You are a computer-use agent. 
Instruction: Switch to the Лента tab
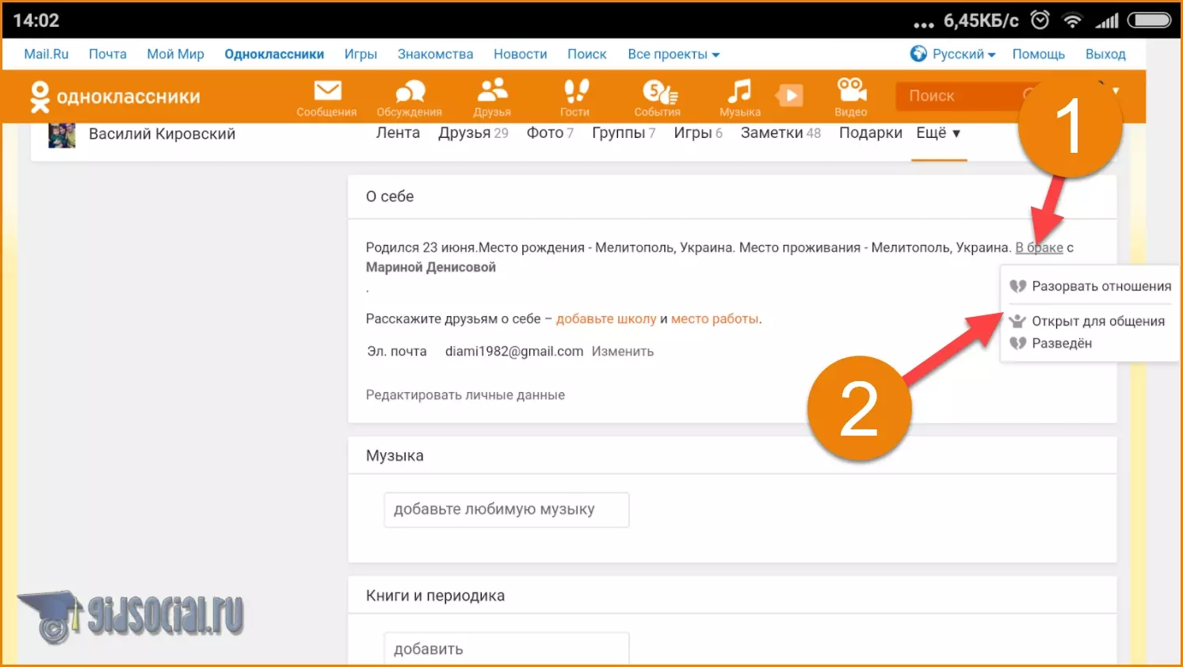point(398,133)
